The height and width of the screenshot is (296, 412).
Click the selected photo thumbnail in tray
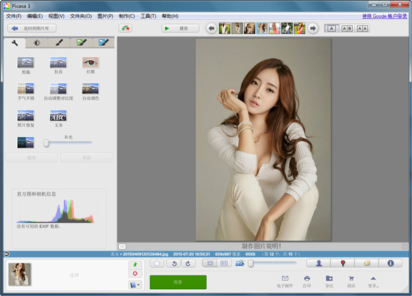[x=19, y=275]
